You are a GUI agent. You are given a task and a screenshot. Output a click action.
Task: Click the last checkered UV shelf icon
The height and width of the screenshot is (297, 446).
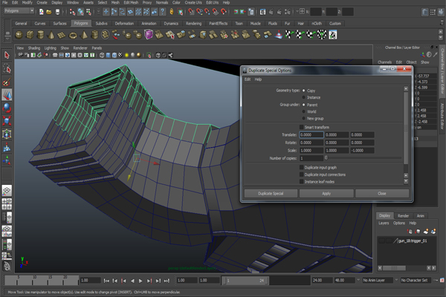pos(333,35)
